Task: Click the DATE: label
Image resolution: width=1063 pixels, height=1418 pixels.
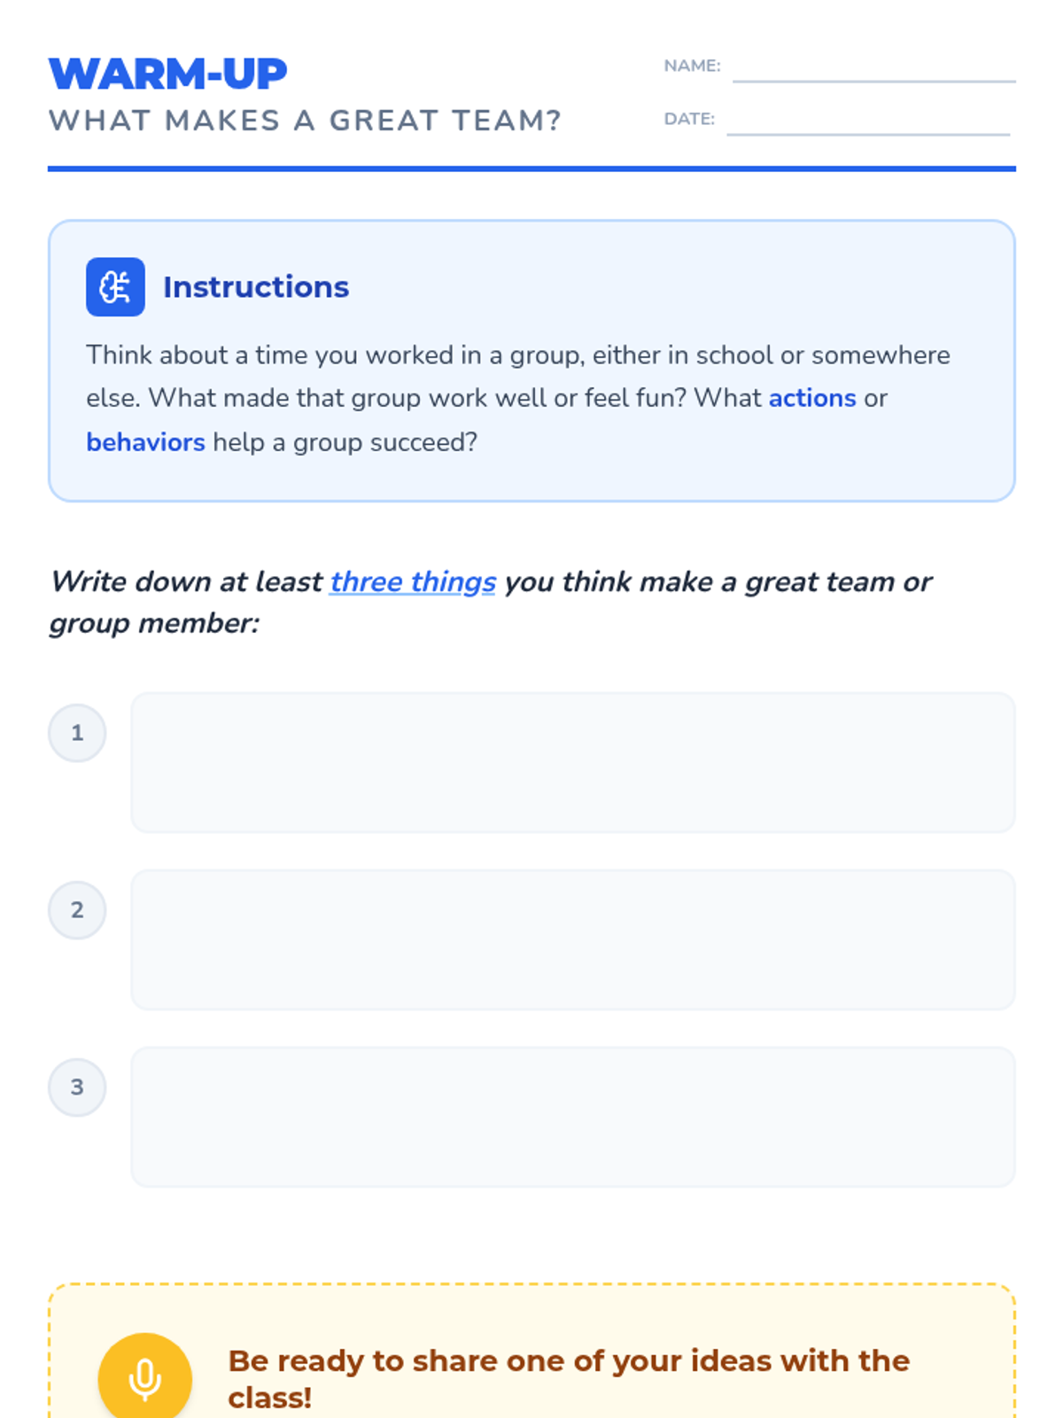Action: pyautogui.click(x=689, y=119)
